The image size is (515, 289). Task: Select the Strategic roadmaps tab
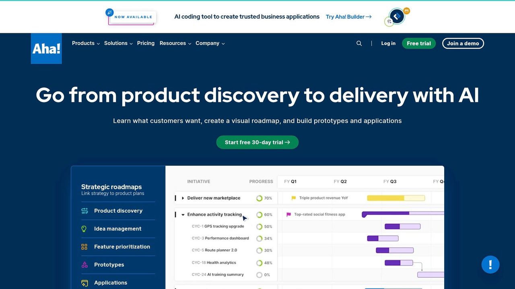(113, 189)
